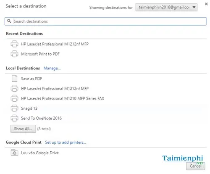Select Snagit 13 destination
Image resolution: width=210 pixels, height=174 pixels.
point(29,108)
